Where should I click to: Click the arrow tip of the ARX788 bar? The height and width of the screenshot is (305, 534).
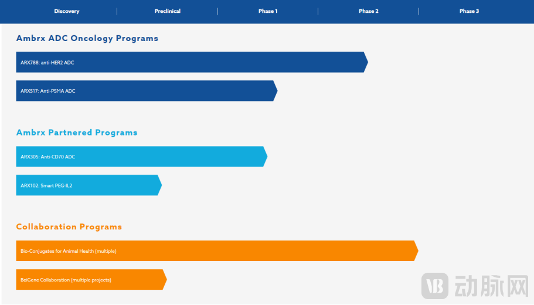[x=365, y=62]
